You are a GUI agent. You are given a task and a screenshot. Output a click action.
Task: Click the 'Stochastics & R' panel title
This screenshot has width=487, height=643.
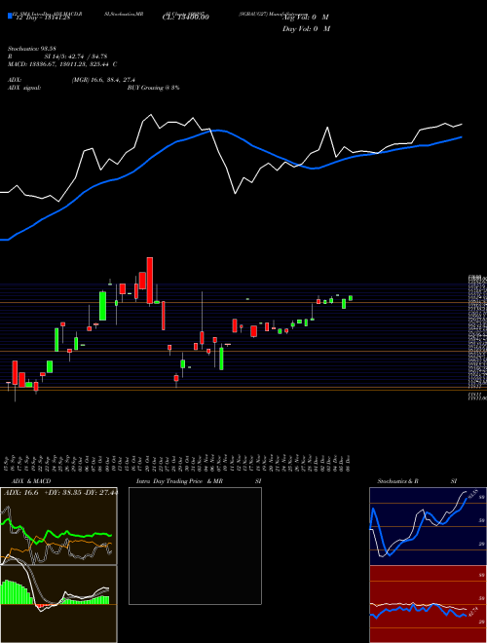pos(399,481)
